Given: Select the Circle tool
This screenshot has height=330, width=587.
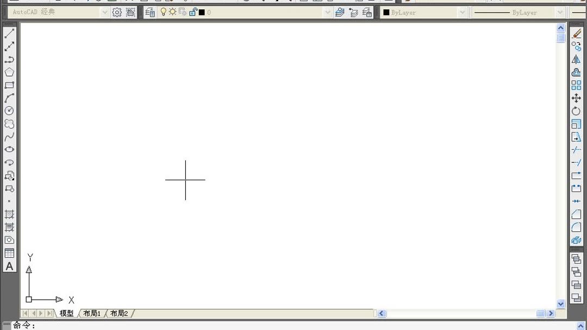Looking at the screenshot, I should point(9,111).
